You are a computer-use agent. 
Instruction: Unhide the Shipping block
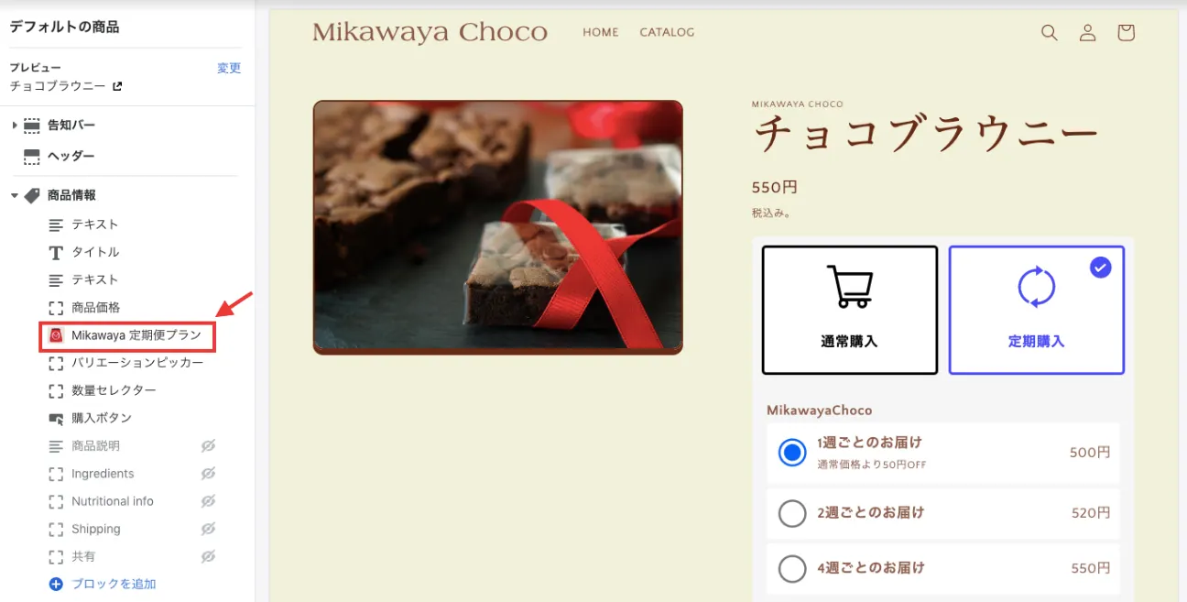point(208,529)
